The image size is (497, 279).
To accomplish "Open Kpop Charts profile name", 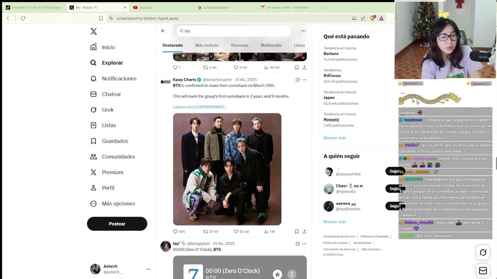I will coord(184,80).
